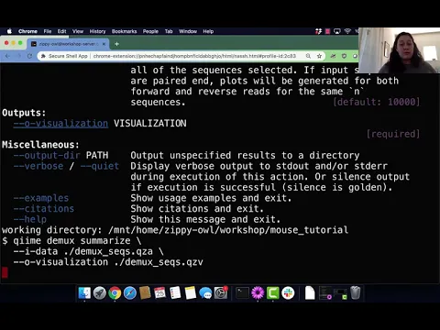This screenshot has height=330, width=440.
Task: Click the --quiet option
Action: point(100,166)
